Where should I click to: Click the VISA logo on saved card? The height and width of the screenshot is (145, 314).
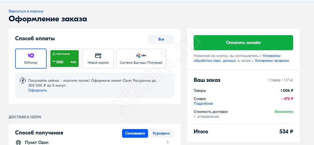[x=73, y=62]
